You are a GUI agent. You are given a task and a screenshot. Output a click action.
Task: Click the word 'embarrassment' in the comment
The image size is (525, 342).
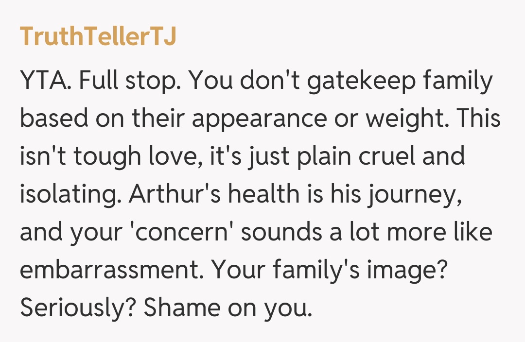[109, 271]
